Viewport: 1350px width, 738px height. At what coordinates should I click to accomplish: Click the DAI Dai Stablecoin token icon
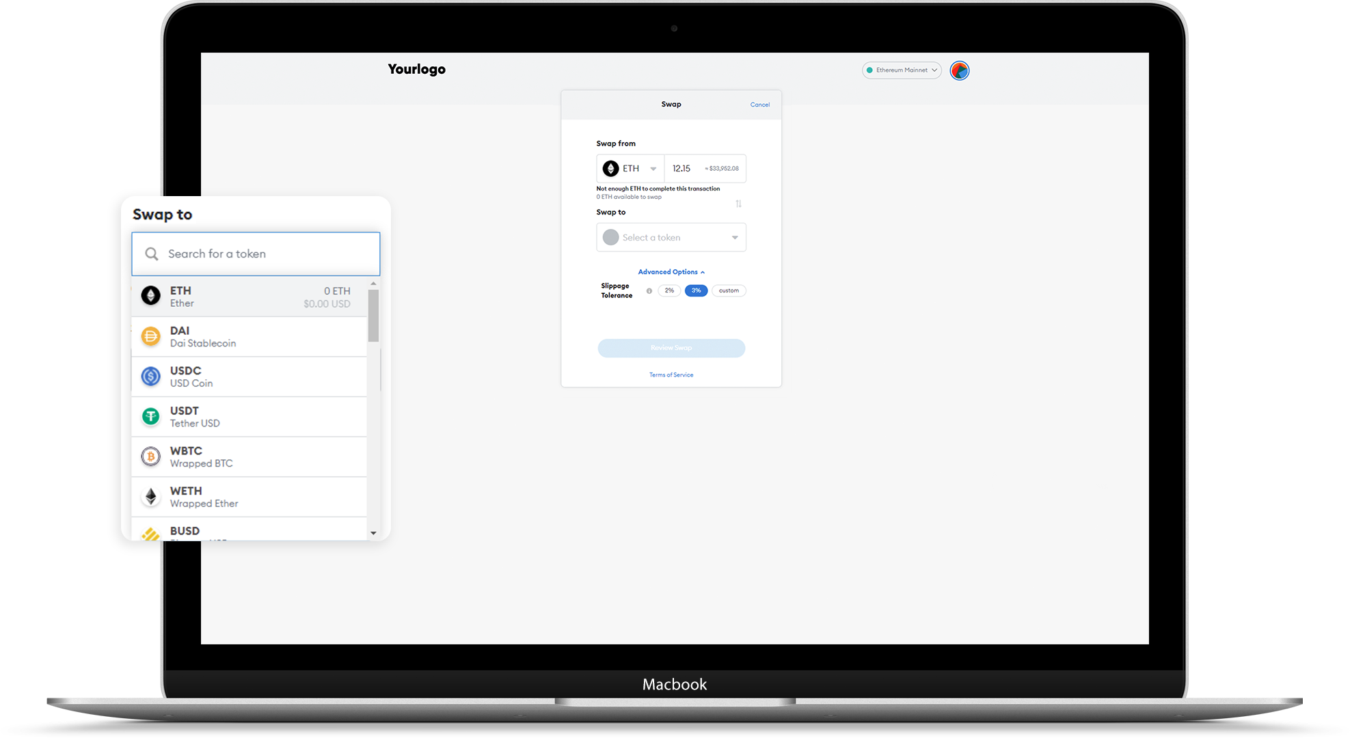(150, 336)
